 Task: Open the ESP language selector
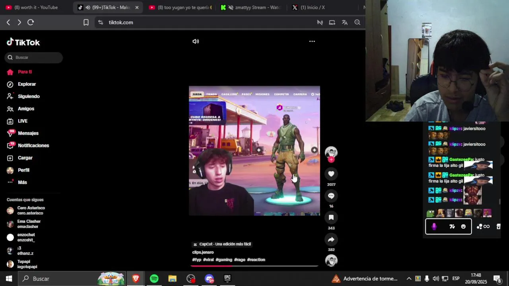point(456,278)
